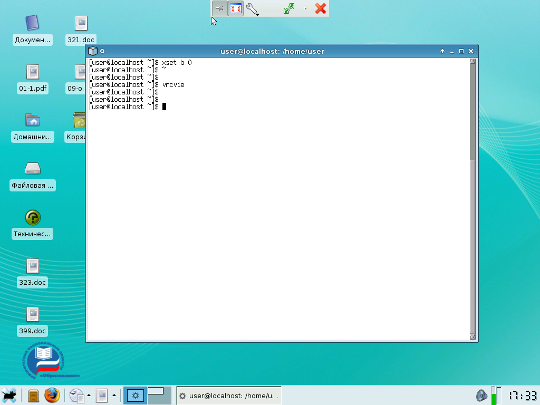Open the dropdown arrow beside the text editor launcher
This screenshot has height=405, width=540.
(89, 396)
